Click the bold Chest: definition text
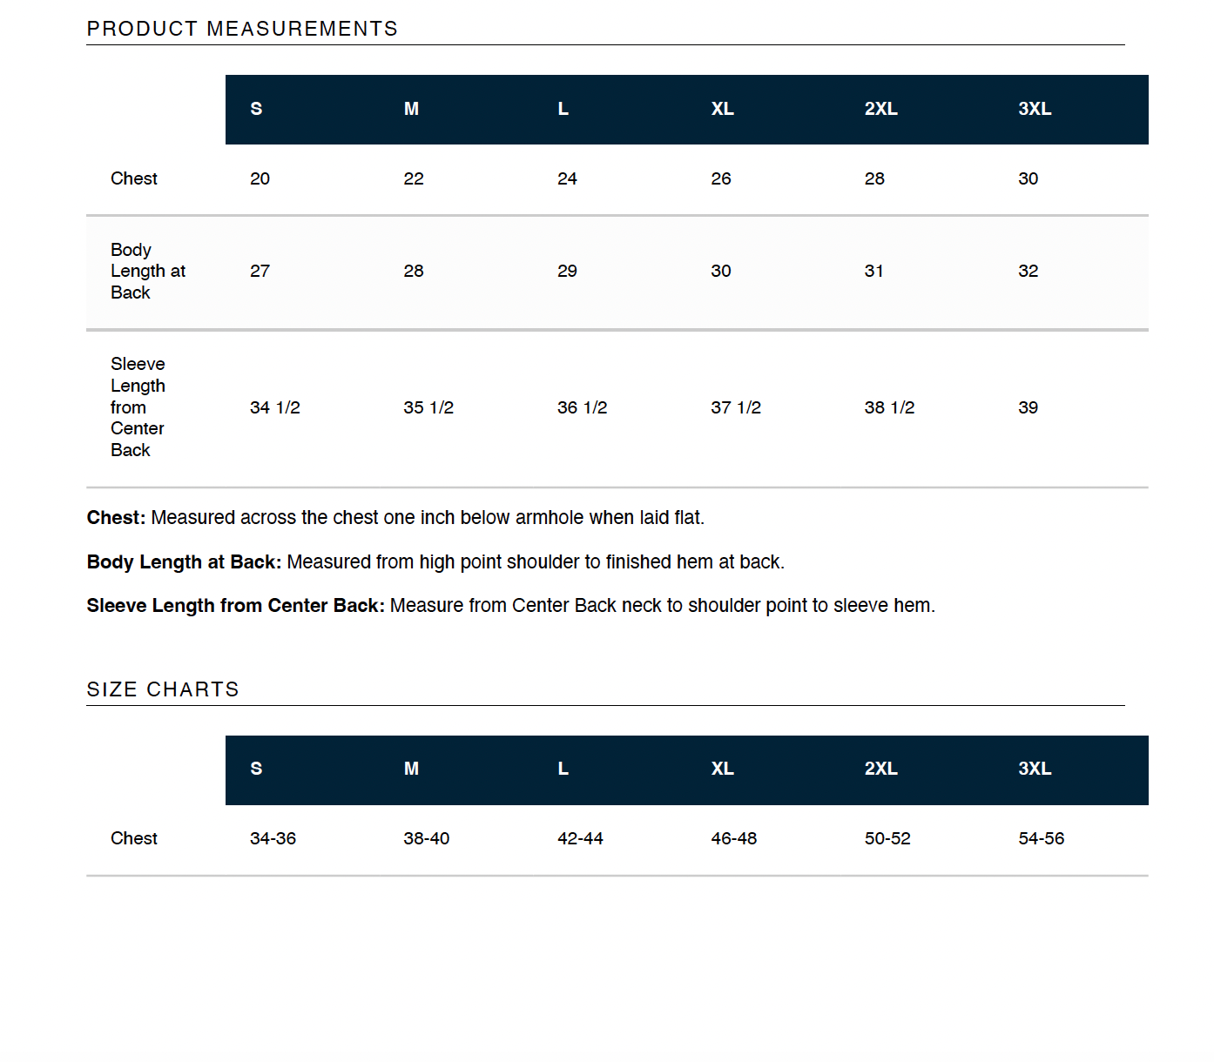 117,518
